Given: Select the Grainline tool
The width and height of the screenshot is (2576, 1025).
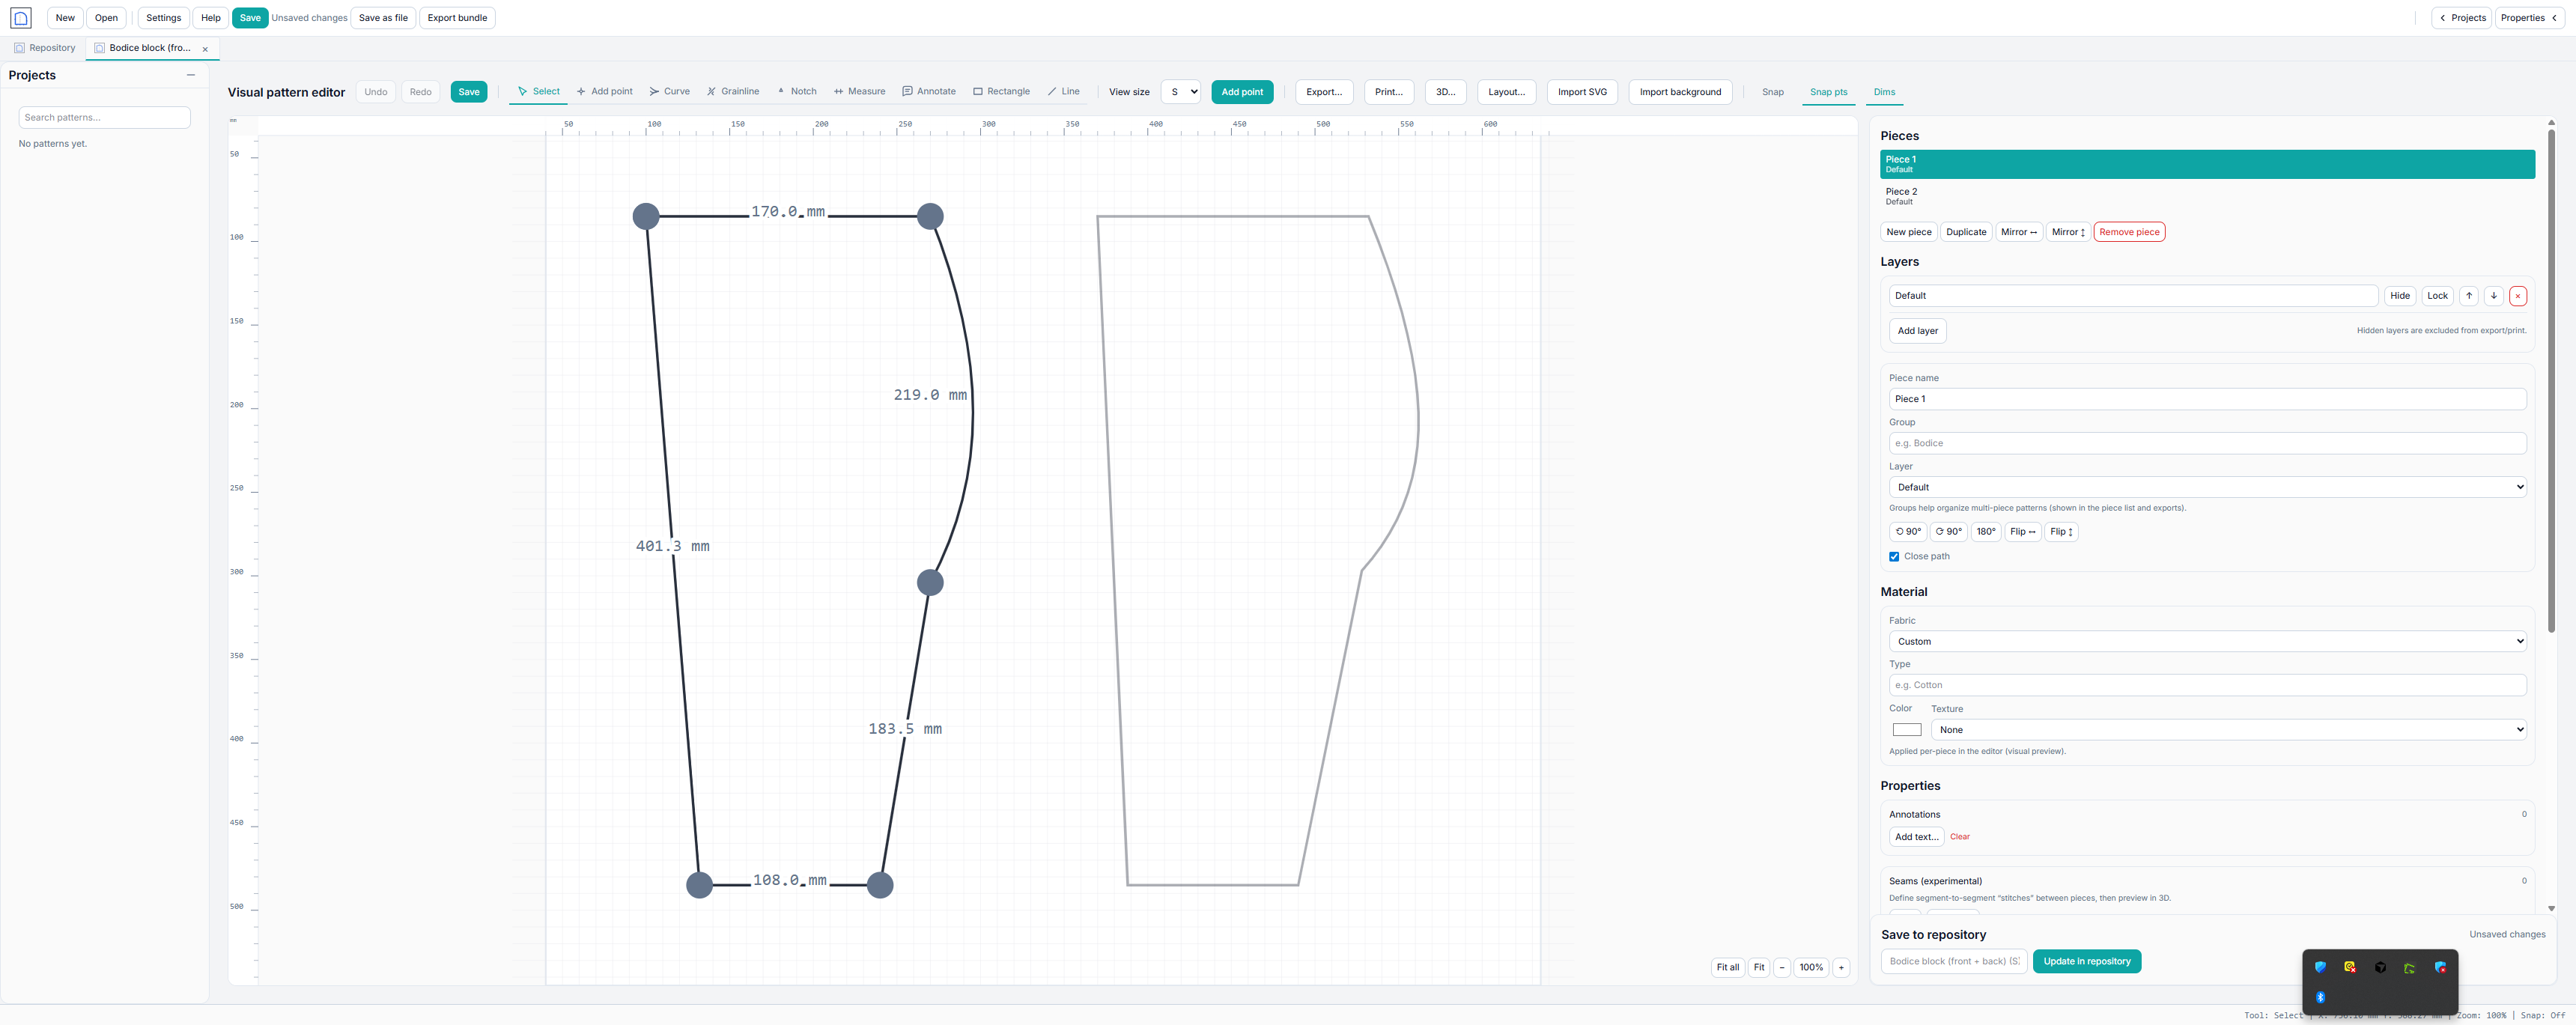Looking at the screenshot, I should coord(732,91).
